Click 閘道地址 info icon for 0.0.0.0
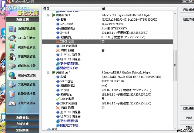194x133 pixels. (x=58, y=37)
